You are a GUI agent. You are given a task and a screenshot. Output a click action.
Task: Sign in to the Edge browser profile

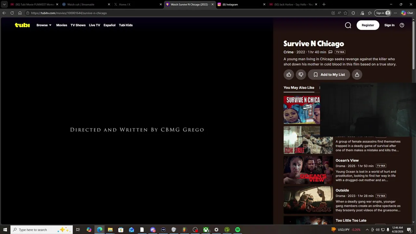tap(383, 13)
